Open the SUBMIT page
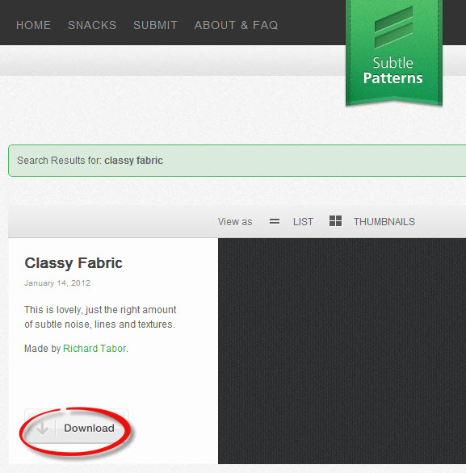The width and height of the screenshot is (466, 473). pos(155,25)
